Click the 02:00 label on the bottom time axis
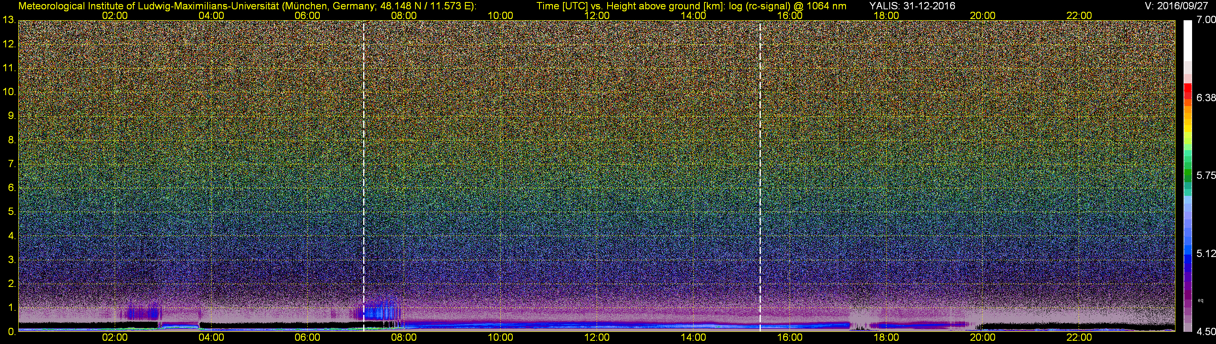This screenshot has height=344, width=1216. coord(115,338)
